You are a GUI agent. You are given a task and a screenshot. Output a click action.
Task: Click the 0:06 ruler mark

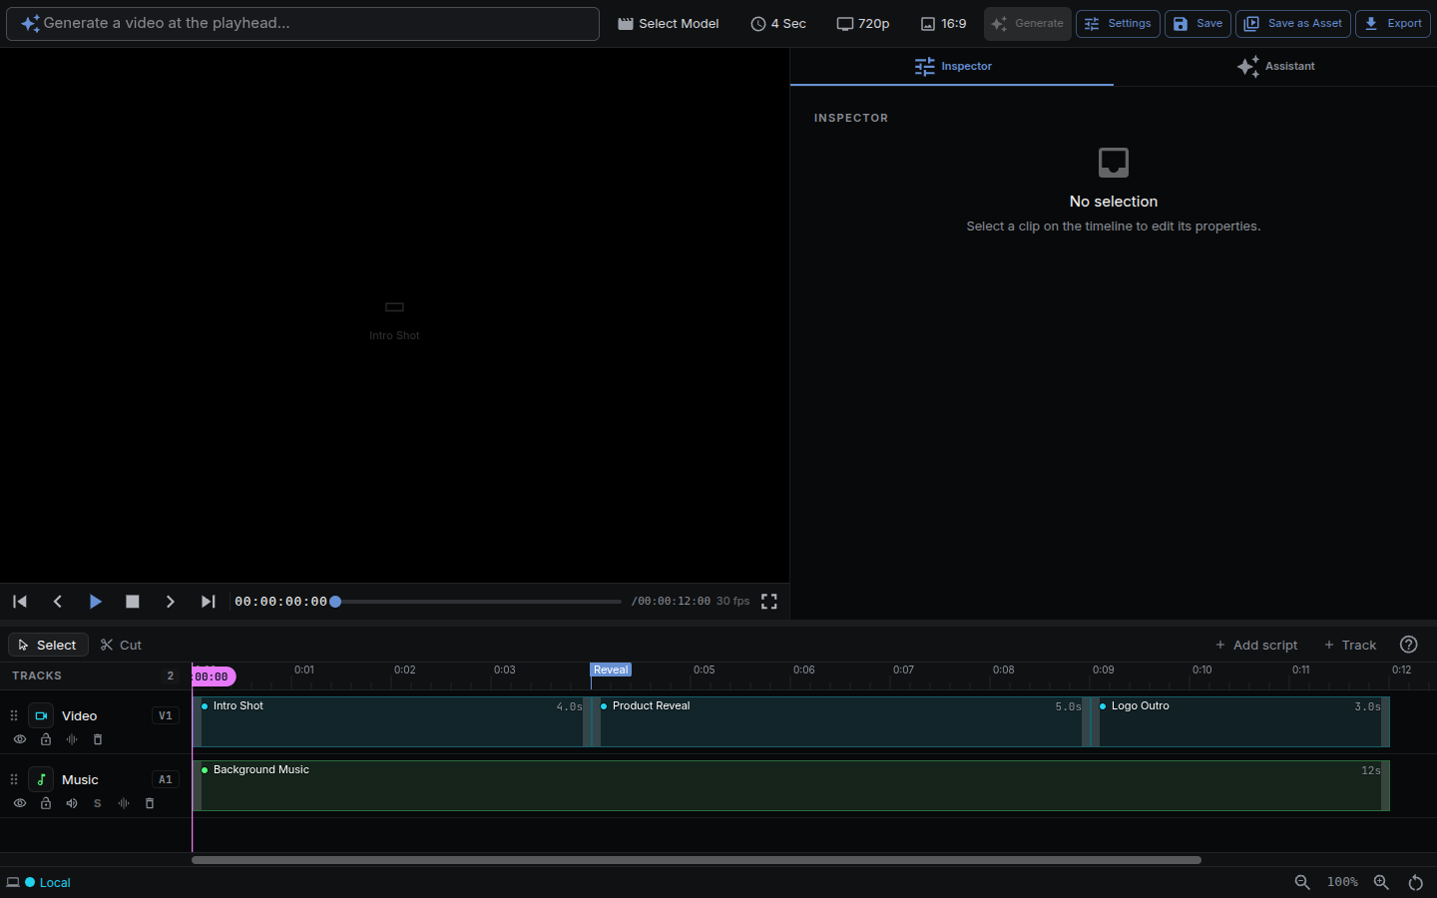click(803, 670)
